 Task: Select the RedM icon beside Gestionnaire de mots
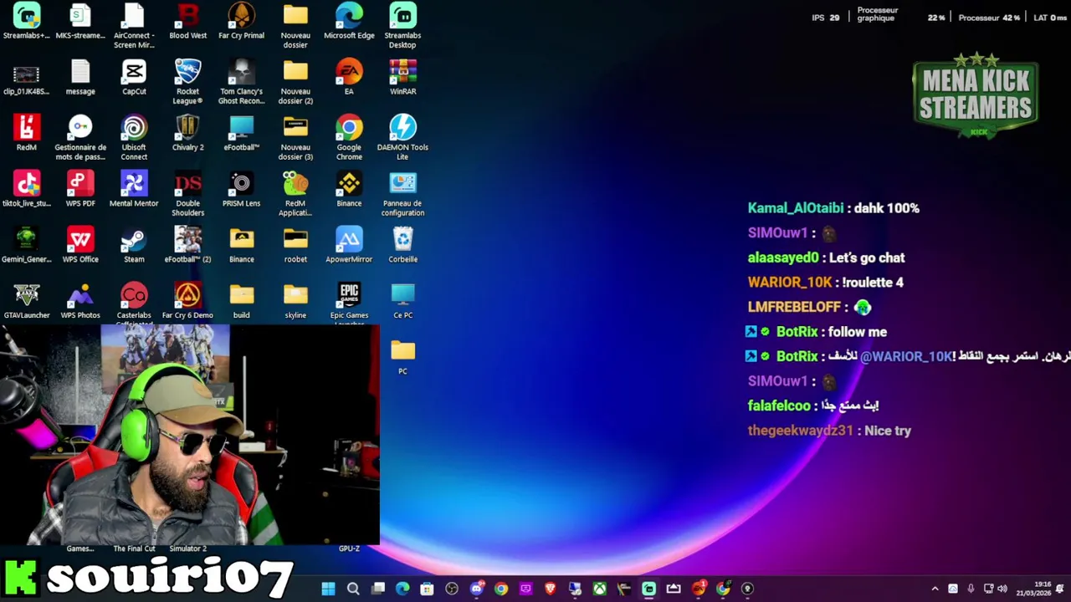[x=27, y=133]
